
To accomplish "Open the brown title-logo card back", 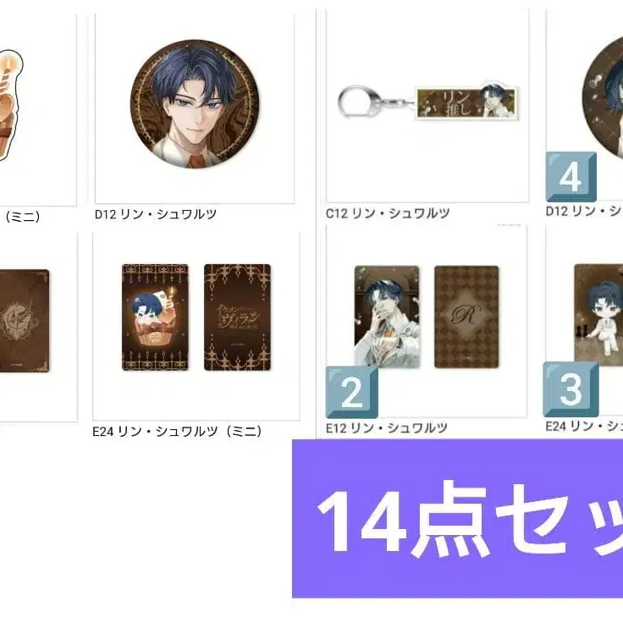I will [x=237, y=317].
